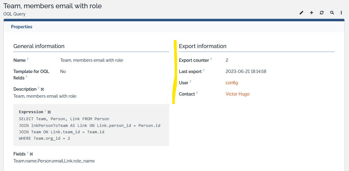Expand the Expression field to fullscreen

point(49,112)
